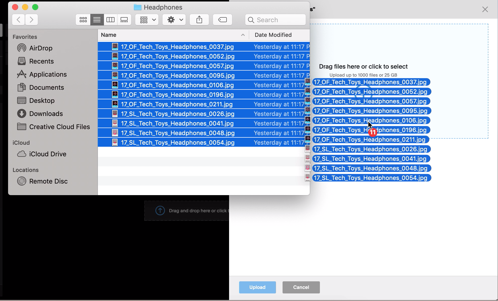
Task: Click the Edit Tags toolbar button
Action: point(223,20)
